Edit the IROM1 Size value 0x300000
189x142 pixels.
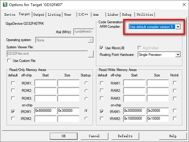point(69,111)
